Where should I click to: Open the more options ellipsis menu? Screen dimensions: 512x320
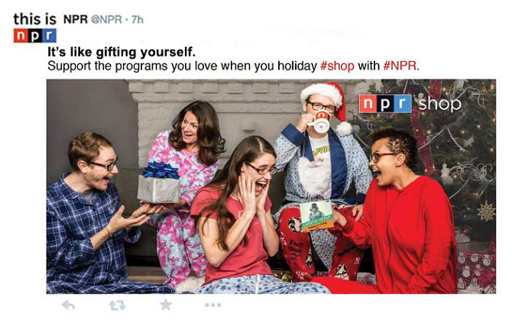(213, 305)
